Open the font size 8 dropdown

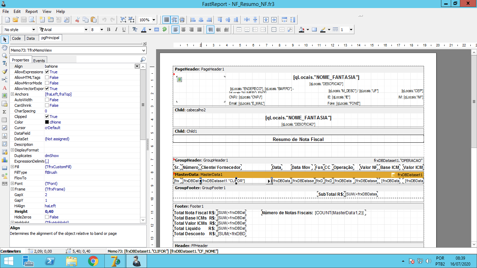click(x=102, y=30)
